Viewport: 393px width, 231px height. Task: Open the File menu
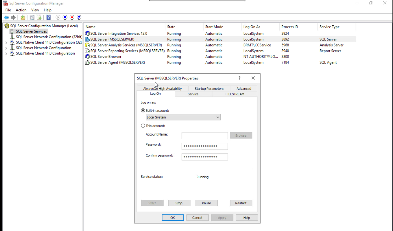8,10
